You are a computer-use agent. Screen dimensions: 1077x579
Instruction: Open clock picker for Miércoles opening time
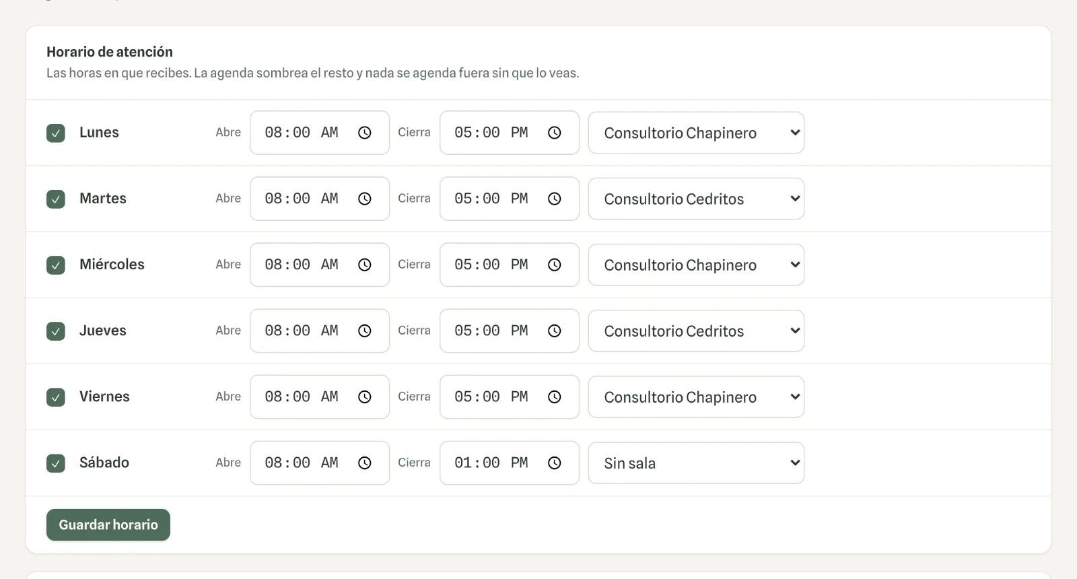coord(364,265)
